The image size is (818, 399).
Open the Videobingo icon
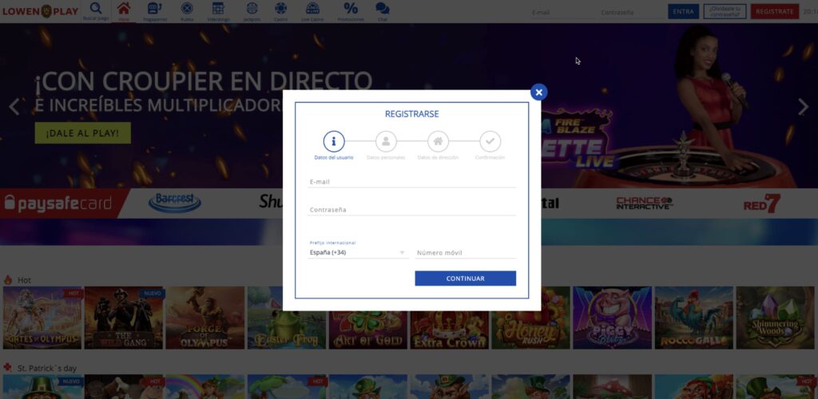pyautogui.click(x=218, y=8)
